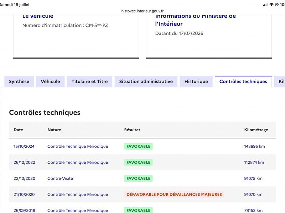Click the l'Intérieur heading text
The width and height of the screenshot is (285, 213).
[x=169, y=24]
